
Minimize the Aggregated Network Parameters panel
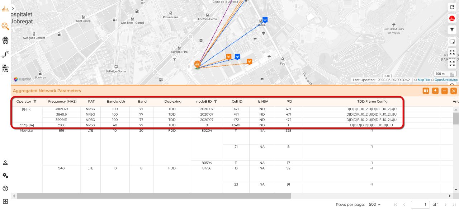point(444,91)
